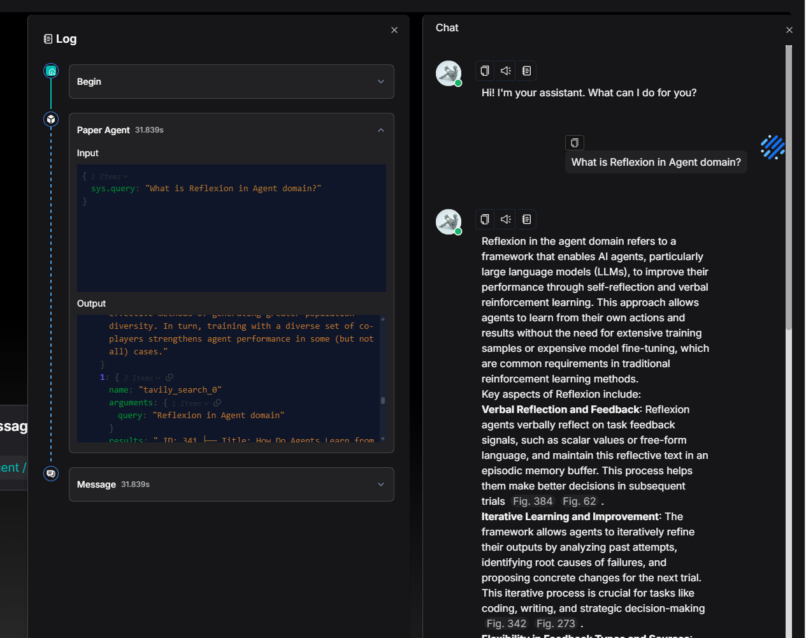Open the Fig. 384 citation
806x638 pixels.
click(533, 502)
